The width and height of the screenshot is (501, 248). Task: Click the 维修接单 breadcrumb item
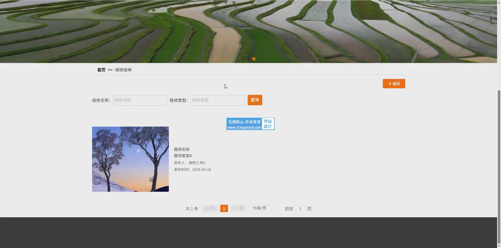click(x=123, y=70)
